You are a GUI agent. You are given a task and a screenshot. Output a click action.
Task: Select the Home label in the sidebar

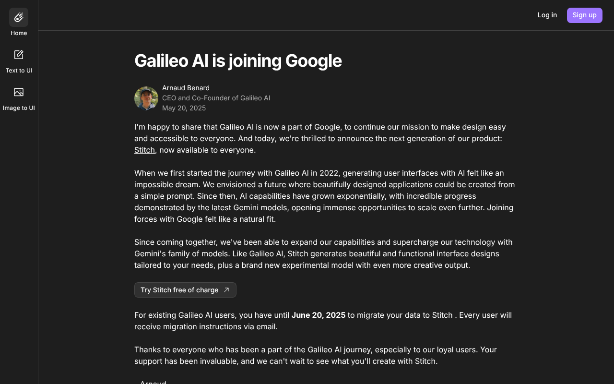(x=19, y=33)
